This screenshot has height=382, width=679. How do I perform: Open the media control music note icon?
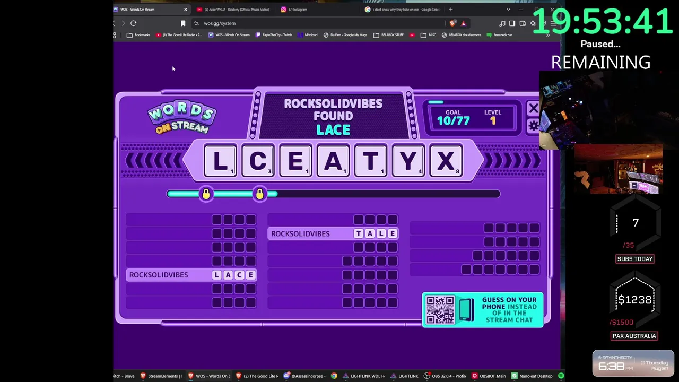click(502, 23)
